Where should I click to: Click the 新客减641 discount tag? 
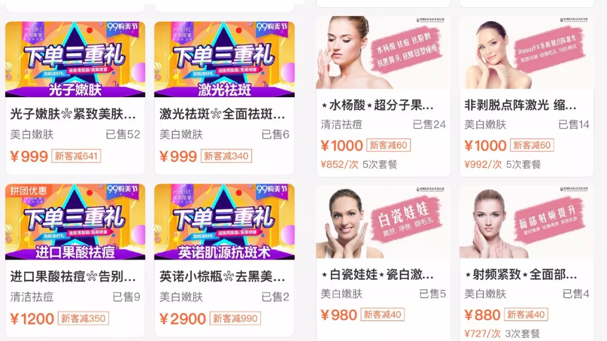(x=76, y=156)
